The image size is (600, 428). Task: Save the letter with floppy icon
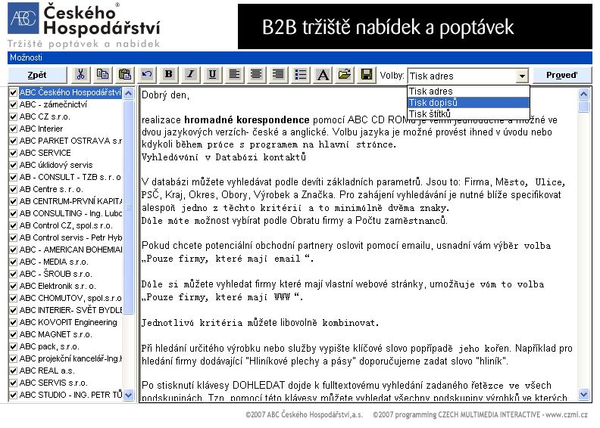tap(367, 75)
